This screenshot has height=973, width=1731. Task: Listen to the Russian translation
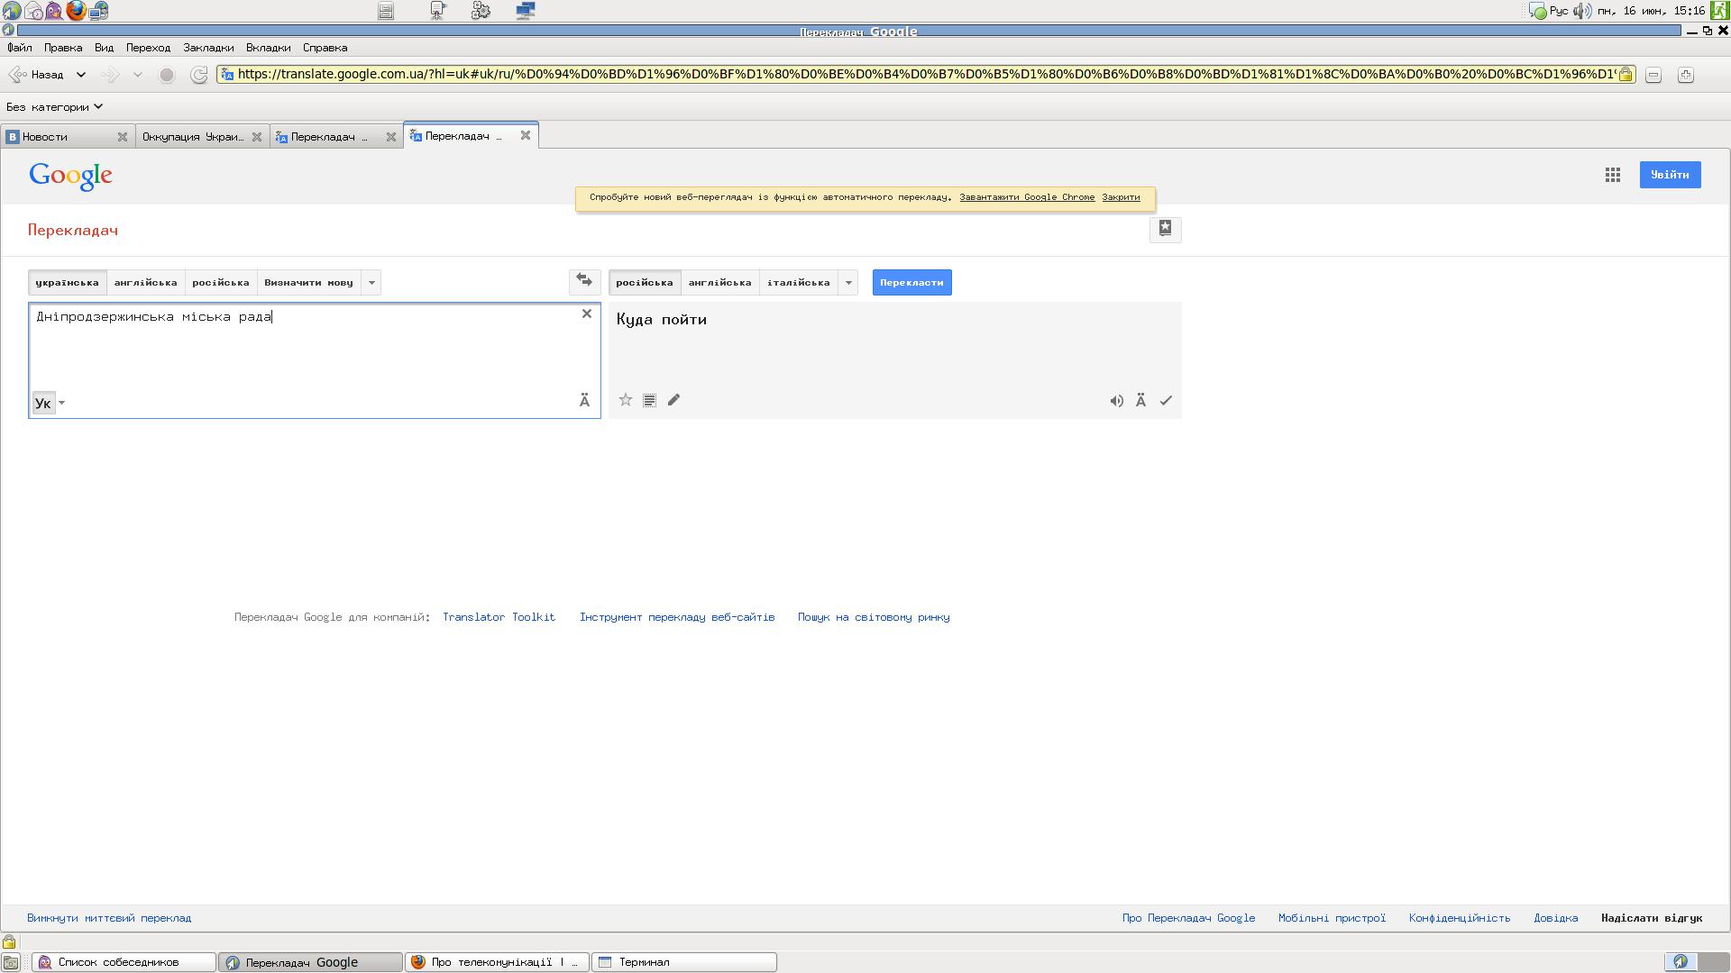coord(1116,401)
